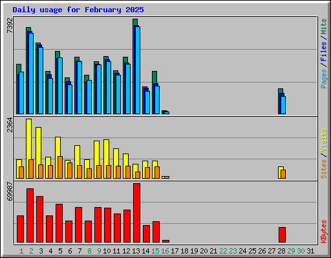Select day 29 on the date axis
This screenshot has height=258, width=331.
291,251
